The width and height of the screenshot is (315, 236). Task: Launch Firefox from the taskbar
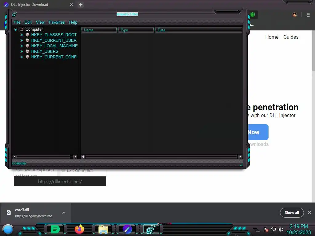coord(79,229)
